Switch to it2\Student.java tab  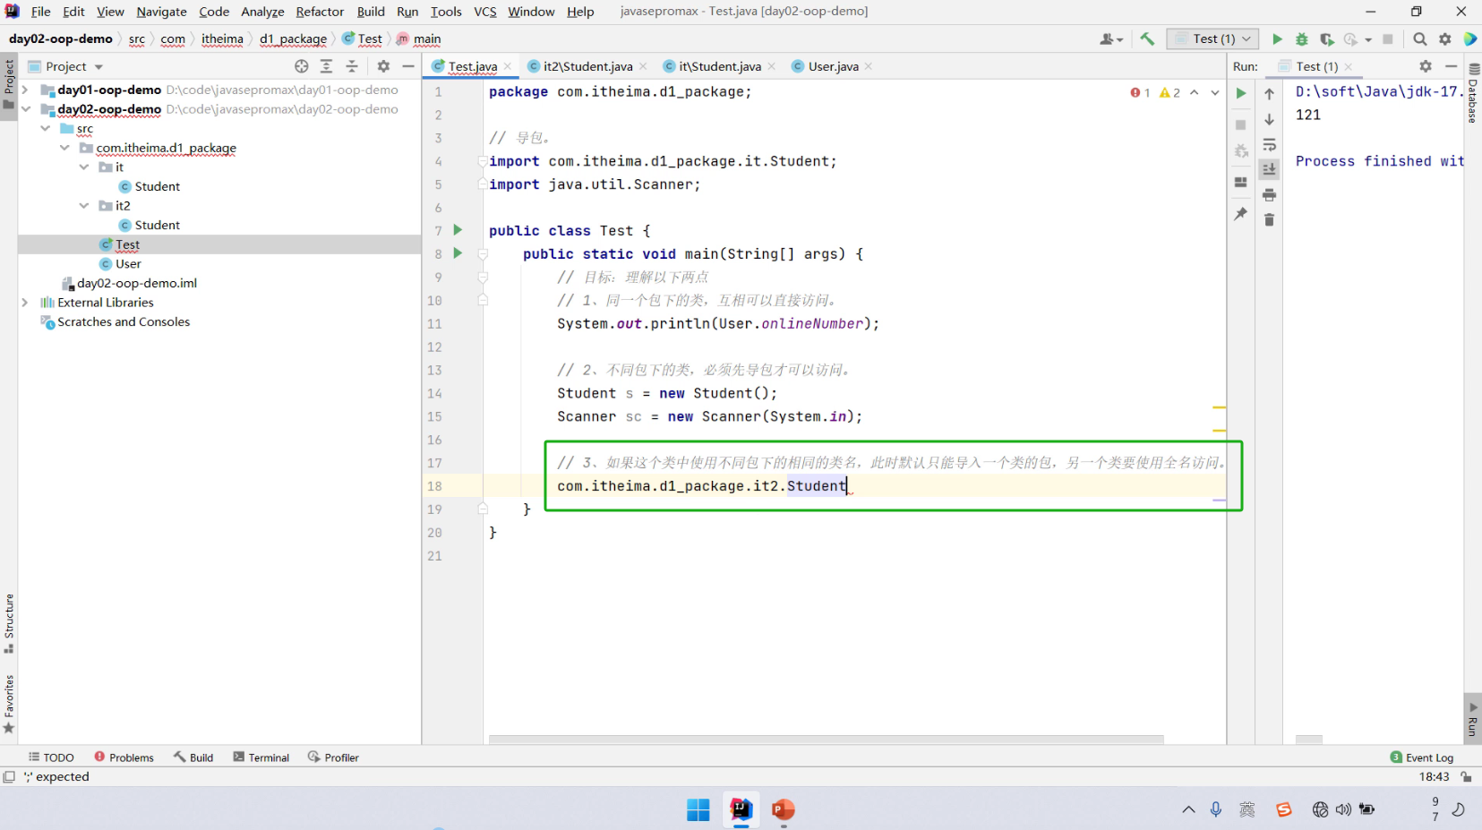[587, 66]
